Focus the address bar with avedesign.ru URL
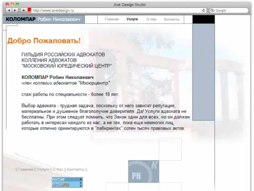The width and height of the screenshot is (254, 191). click(x=117, y=11)
